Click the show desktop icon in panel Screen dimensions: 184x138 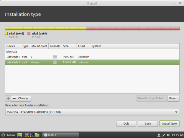[x=20, y=135]
